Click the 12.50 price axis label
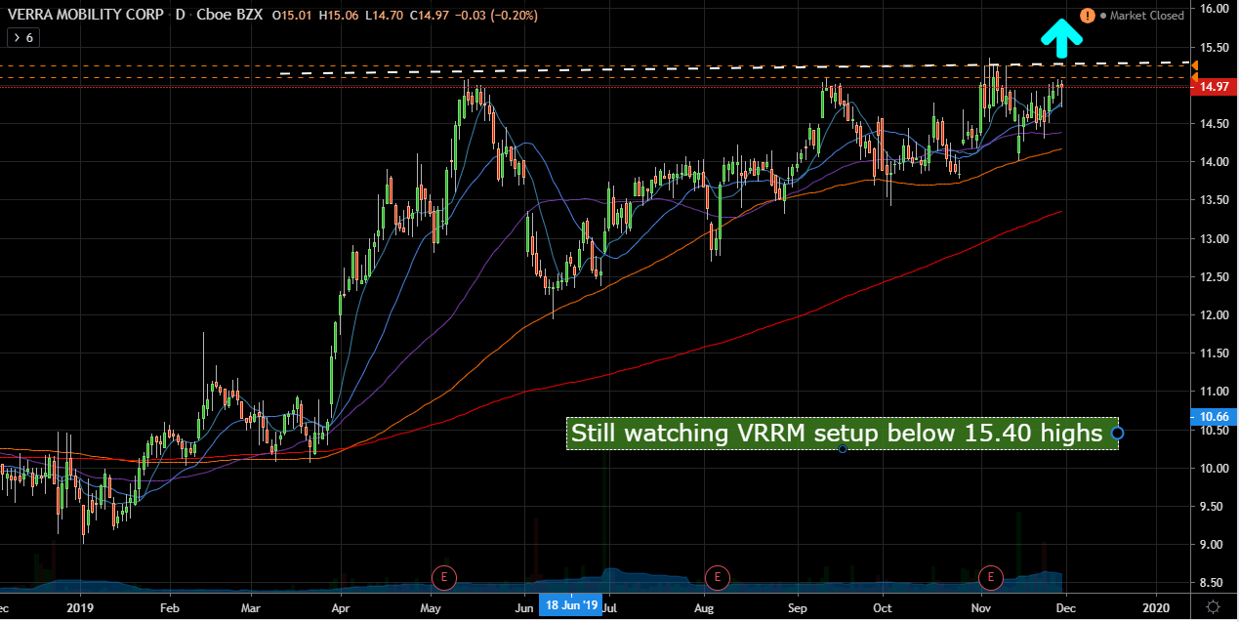The width and height of the screenshot is (1239, 622). point(1215,277)
